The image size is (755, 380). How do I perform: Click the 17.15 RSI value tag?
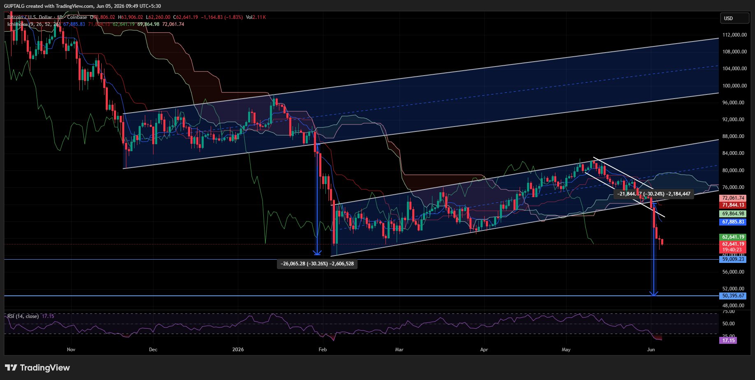(728, 341)
